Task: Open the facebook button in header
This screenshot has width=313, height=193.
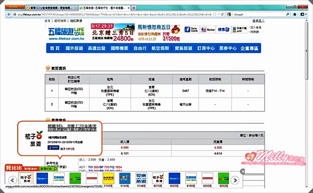Action: 191,30
